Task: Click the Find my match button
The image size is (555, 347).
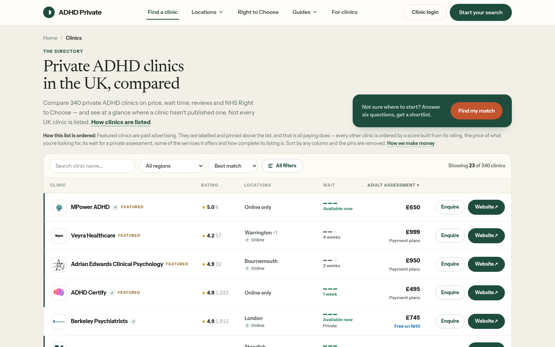Action: [x=476, y=111]
